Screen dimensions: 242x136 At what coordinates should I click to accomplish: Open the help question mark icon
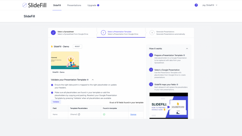click(x=196, y=5)
